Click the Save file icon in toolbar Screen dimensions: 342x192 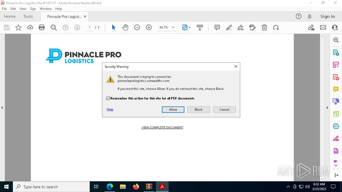(x=7, y=27)
